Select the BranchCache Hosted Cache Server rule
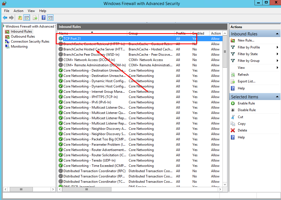 point(140,49)
